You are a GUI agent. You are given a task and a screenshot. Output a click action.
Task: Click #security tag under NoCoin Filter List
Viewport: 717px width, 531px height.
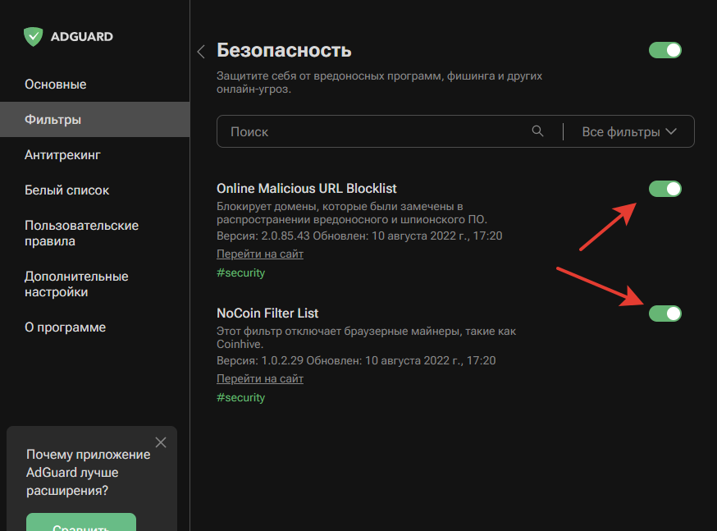coord(240,397)
